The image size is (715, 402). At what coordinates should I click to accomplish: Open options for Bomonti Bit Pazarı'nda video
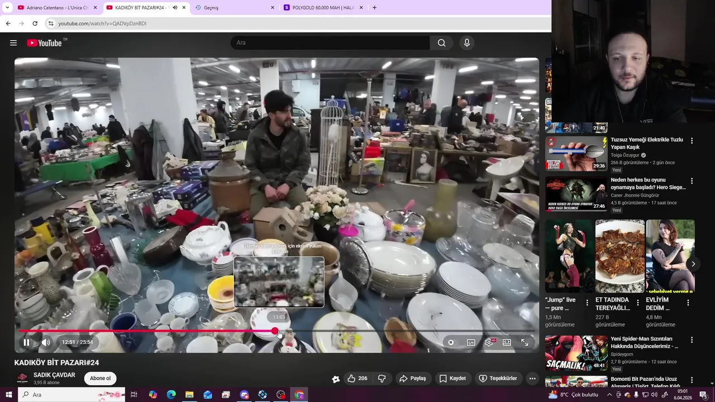coord(692,380)
